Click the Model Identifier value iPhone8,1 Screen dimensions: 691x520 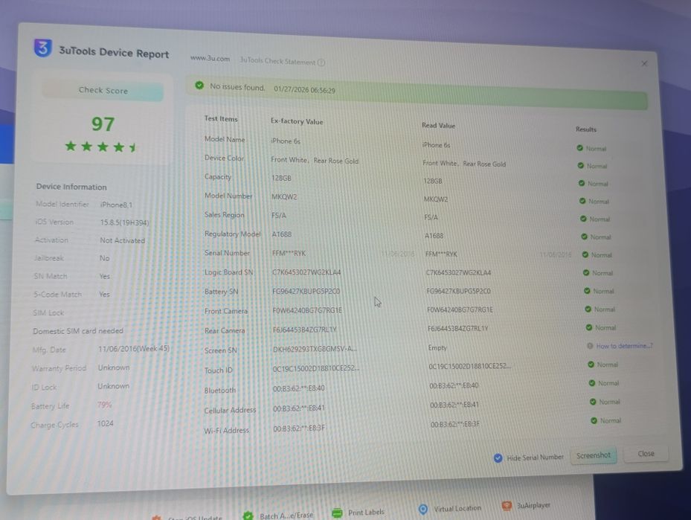pos(116,205)
